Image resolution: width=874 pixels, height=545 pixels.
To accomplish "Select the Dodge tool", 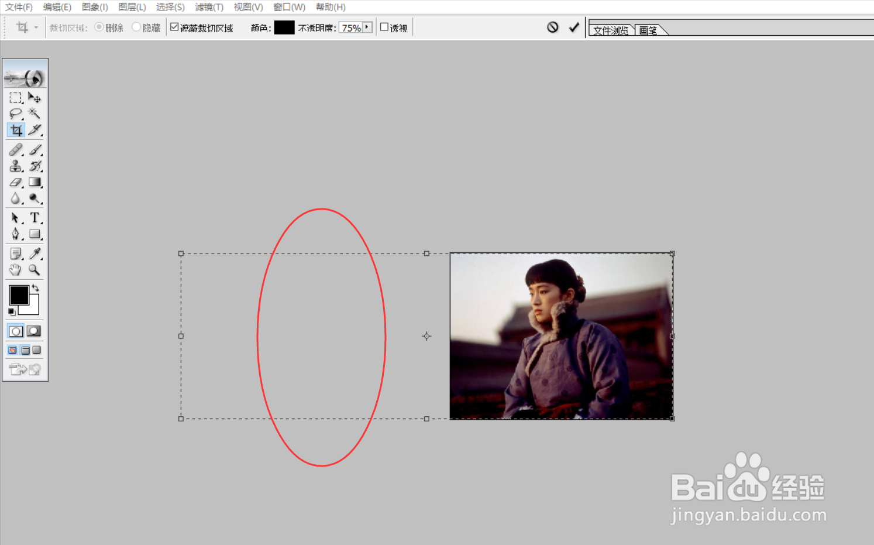I will pos(35,198).
